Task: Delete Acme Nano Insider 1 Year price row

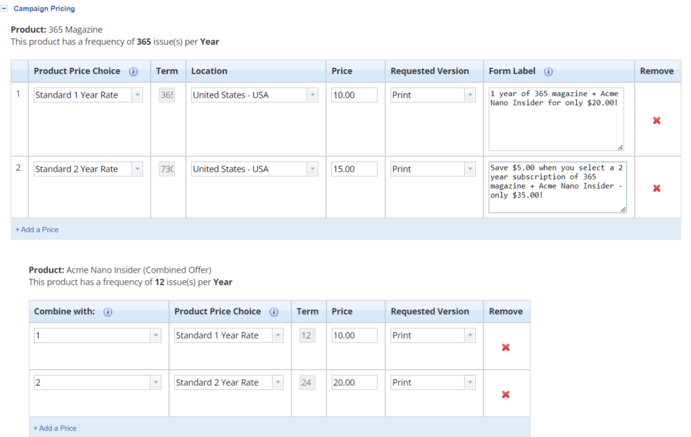Action: coord(505,347)
